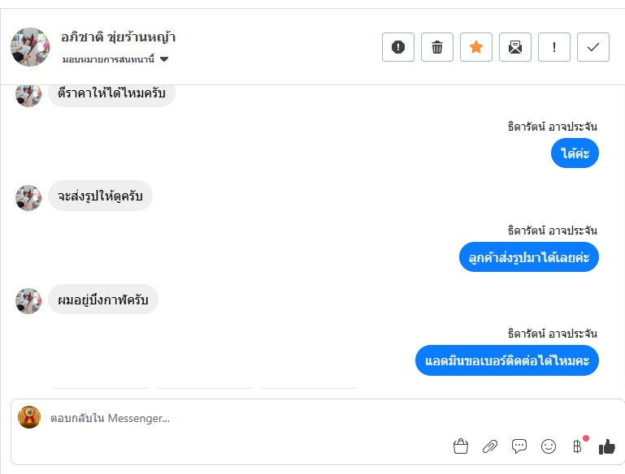
Task: Delete conversation with the trash icon
Action: point(437,47)
